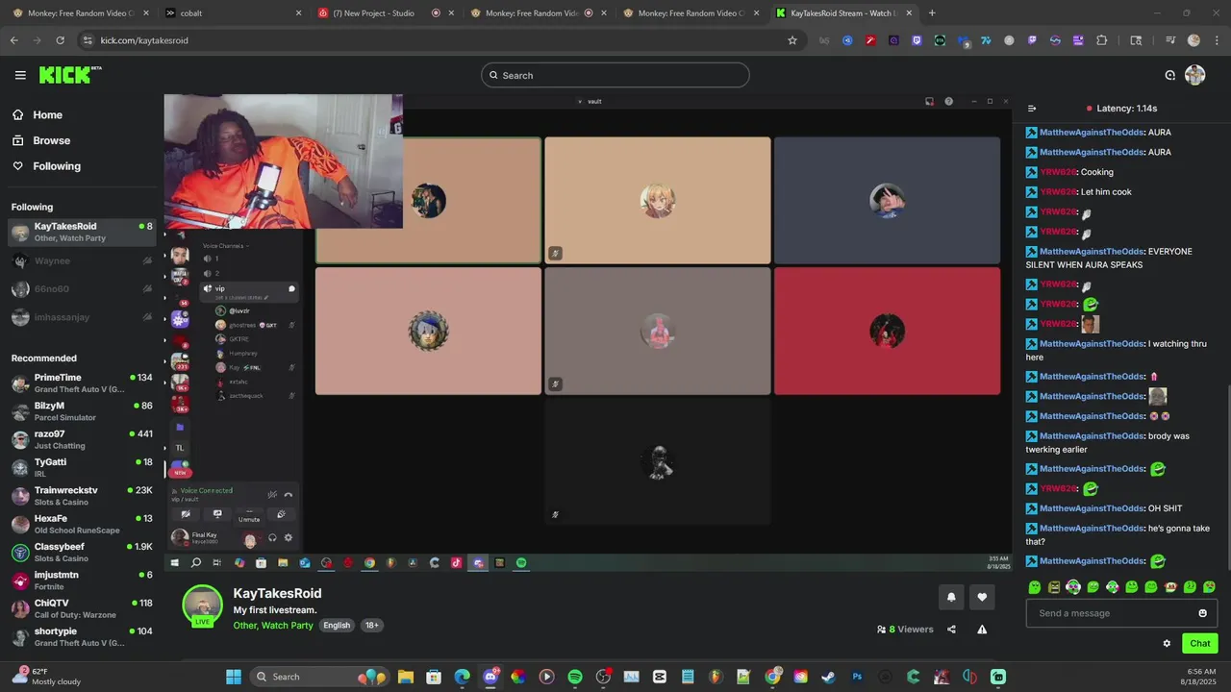Focus the Kick search box
Image resolution: width=1231 pixels, height=692 pixels.
[x=615, y=75]
